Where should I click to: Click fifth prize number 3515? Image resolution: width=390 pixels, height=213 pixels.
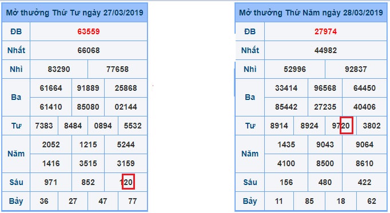pyautogui.click(x=88, y=163)
